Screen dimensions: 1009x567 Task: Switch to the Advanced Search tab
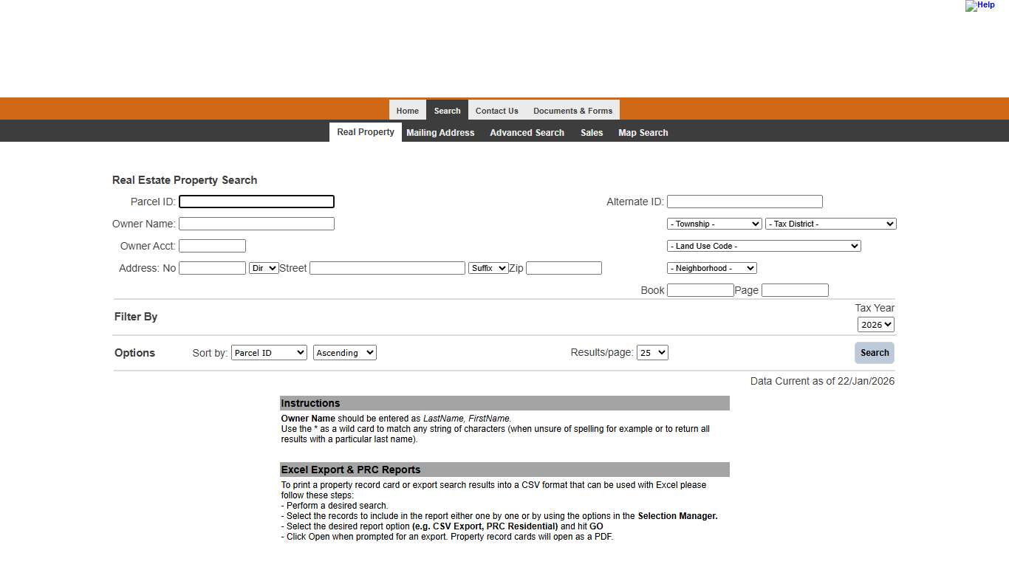coord(527,132)
